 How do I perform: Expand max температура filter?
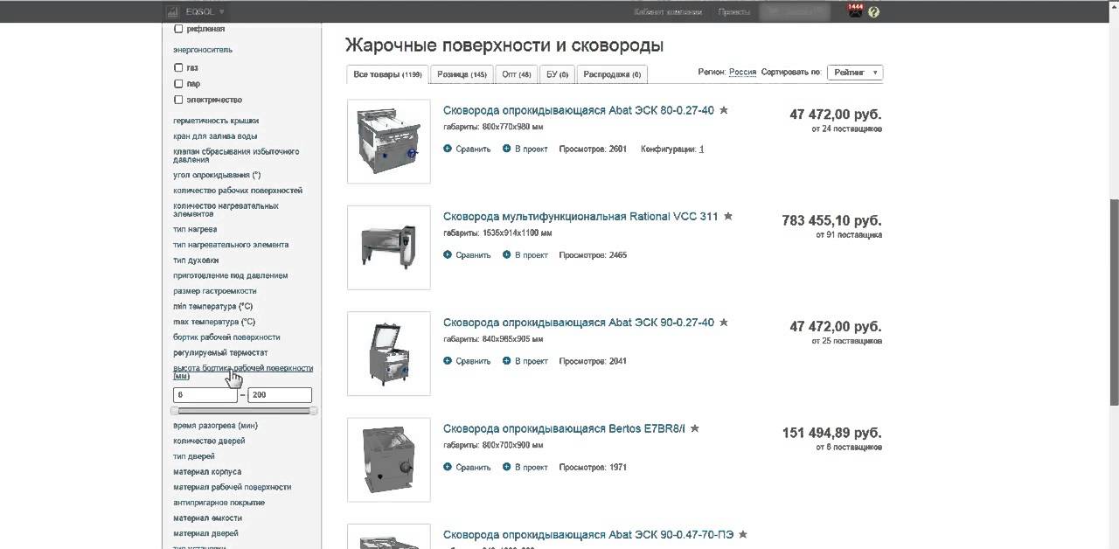coord(214,322)
